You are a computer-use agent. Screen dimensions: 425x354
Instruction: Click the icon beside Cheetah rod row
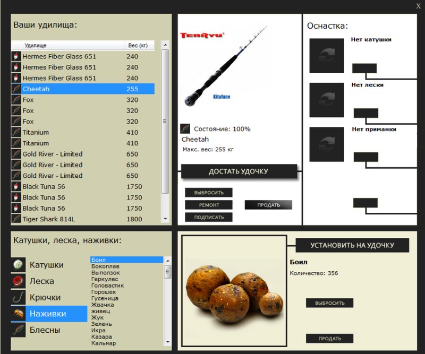[x=16, y=89]
